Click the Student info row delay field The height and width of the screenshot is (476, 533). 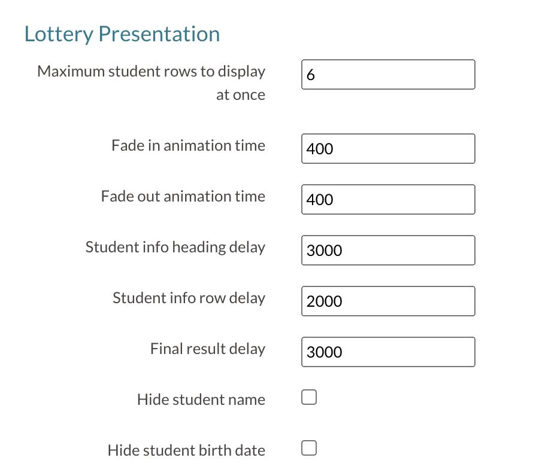tap(388, 301)
